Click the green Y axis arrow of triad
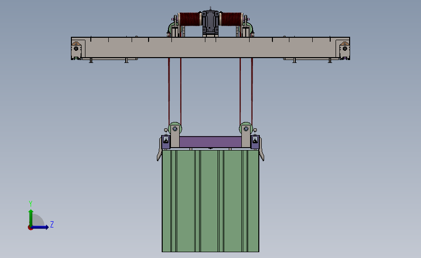421x258 pixels. (31, 217)
